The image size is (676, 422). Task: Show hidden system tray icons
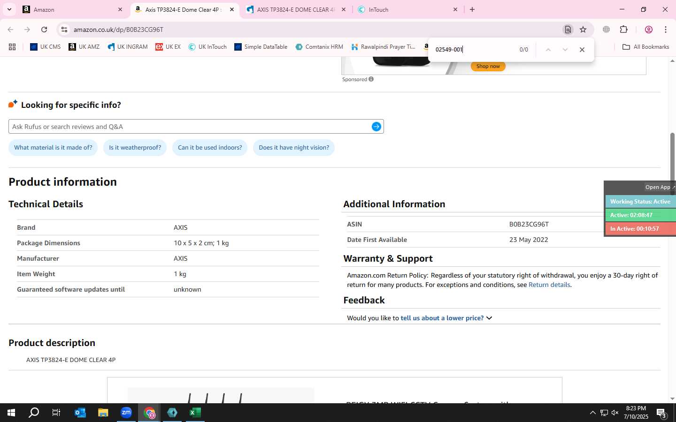[x=592, y=413]
